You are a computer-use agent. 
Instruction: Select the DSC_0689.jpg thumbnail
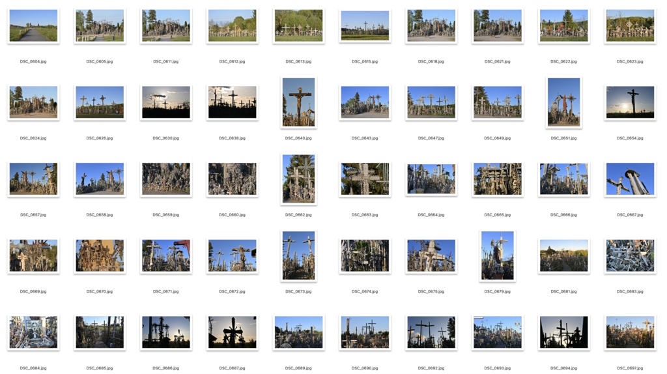click(298, 332)
